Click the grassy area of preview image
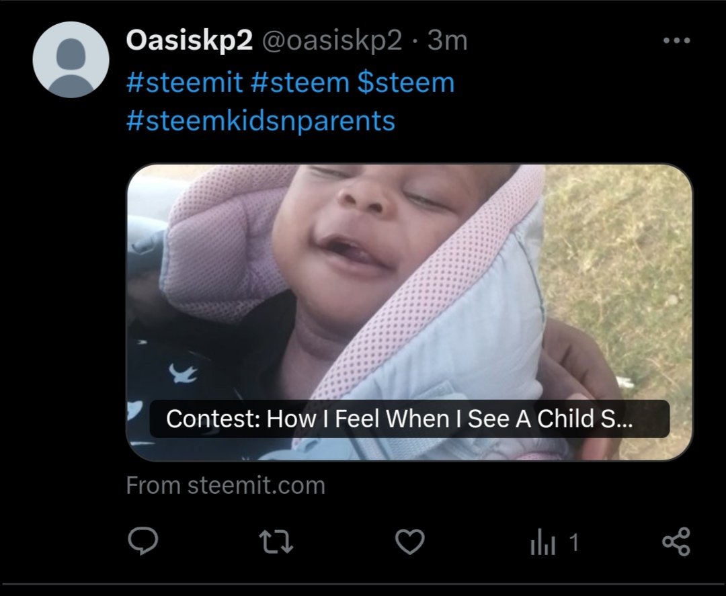This screenshot has height=596, width=726. (x=620, y=259)
